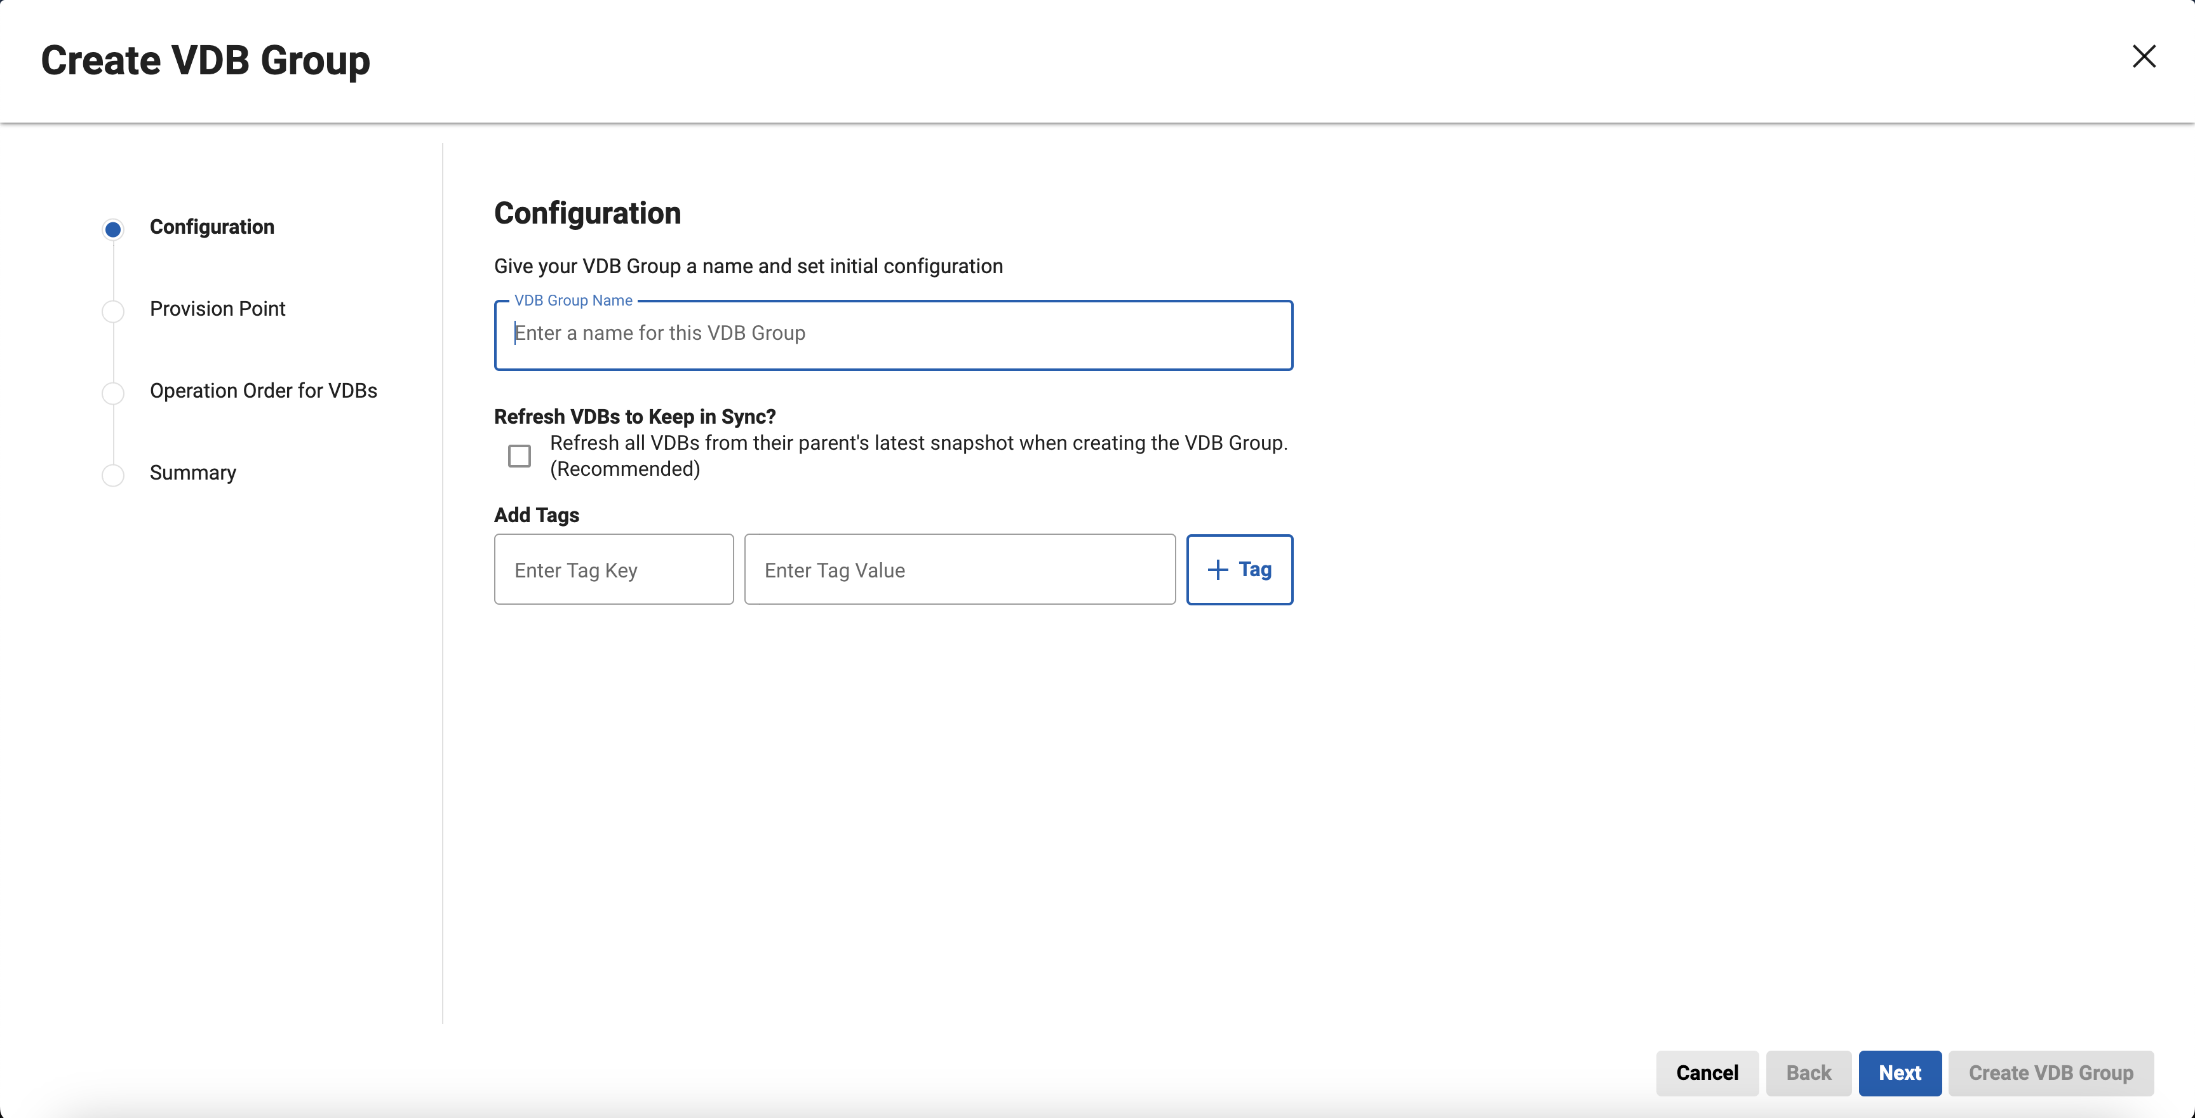The height and width of the screenshot is (1118, 2195).
Task: Click the plus icon on Tag button
Action: point(1218,570)
